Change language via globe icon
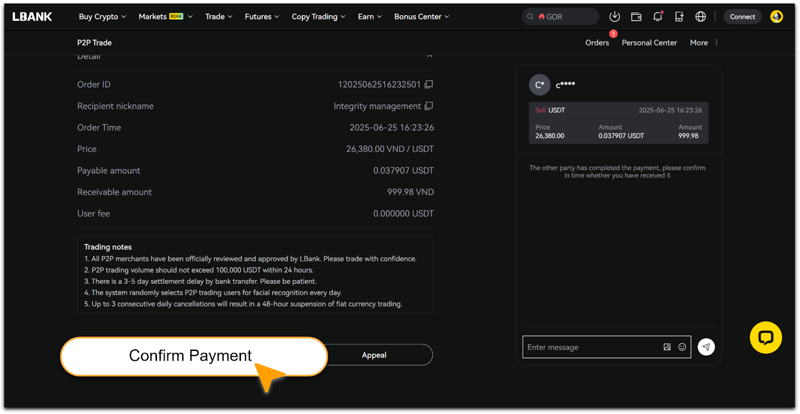 pos(700,17)
